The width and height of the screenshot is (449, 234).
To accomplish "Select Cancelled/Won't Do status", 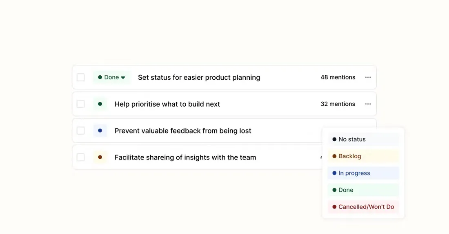I will (x=363, y=207).
